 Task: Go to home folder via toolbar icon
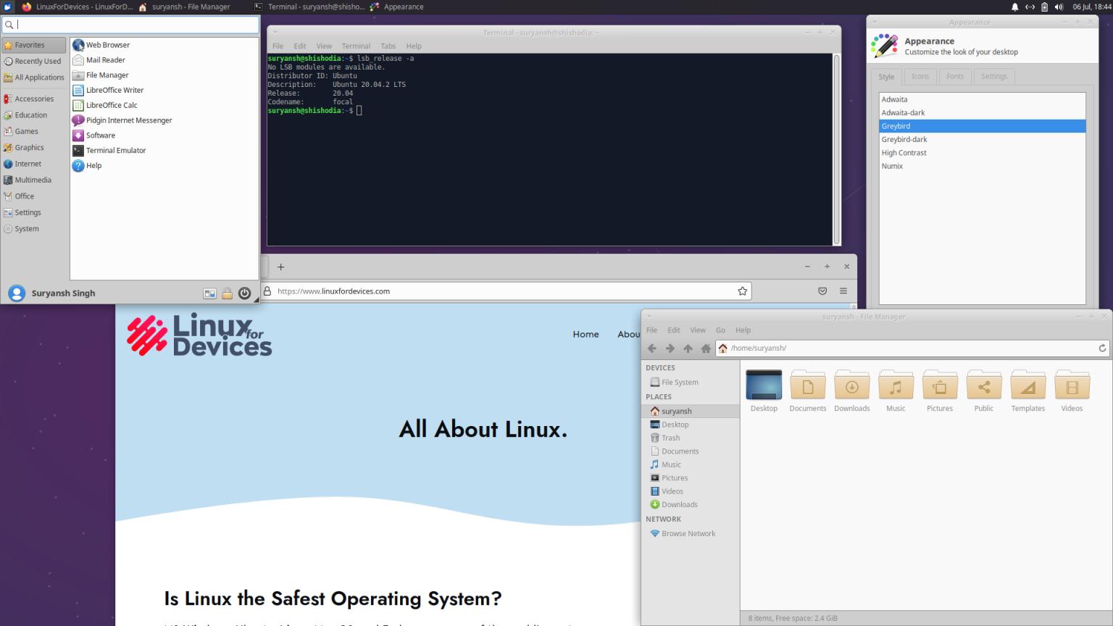coord(706,349)
